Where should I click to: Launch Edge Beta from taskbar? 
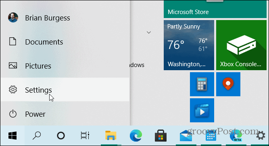[236, 136]
